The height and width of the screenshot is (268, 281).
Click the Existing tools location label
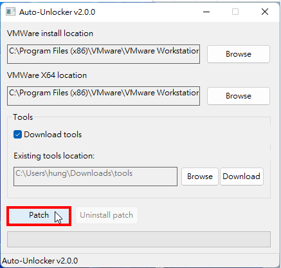[x=54, y=156]
